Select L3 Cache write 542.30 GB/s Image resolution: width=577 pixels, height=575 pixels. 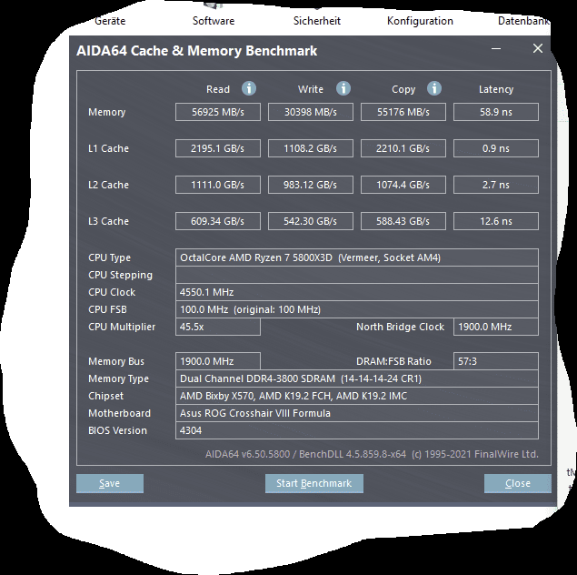pyautogui.click(x=311, y=221)
